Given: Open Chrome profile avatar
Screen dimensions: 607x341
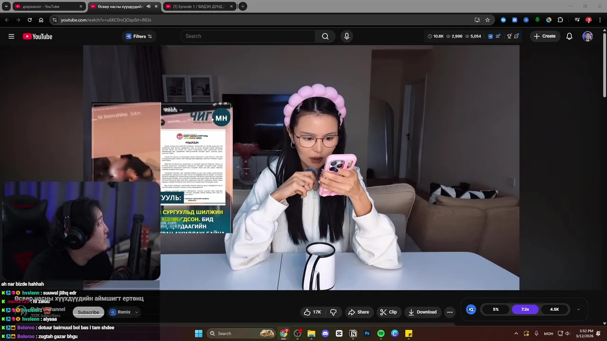Looking at the screenshot, I should pyautogui.click(x=589, y=20).
